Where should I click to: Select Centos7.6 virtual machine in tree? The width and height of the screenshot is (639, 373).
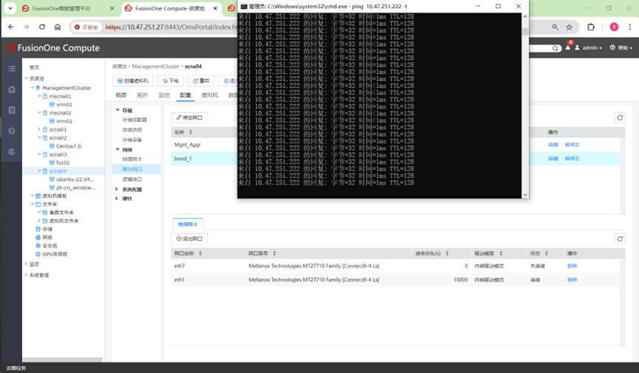click(x=65, y=146)
